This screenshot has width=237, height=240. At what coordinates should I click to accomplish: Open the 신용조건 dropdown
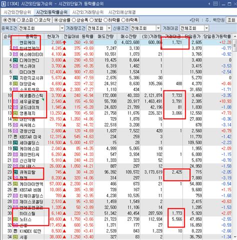point(158,28)
